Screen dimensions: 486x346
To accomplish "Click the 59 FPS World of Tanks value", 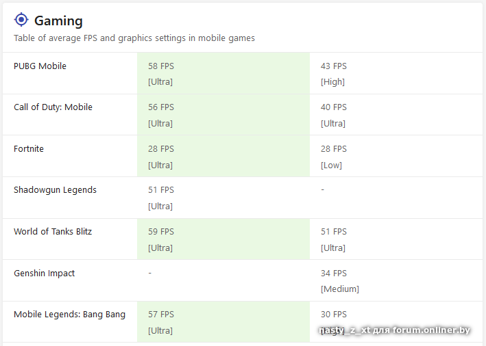I will [161, 232].
